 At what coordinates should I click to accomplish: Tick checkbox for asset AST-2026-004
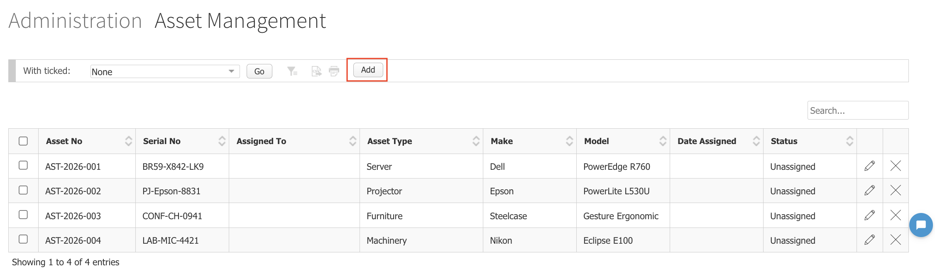coord(23,239)
